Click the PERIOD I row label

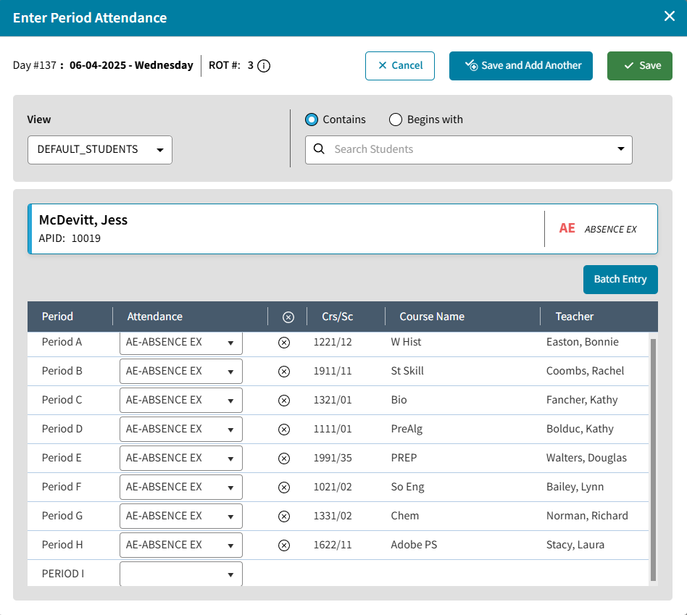coord(62,574)
